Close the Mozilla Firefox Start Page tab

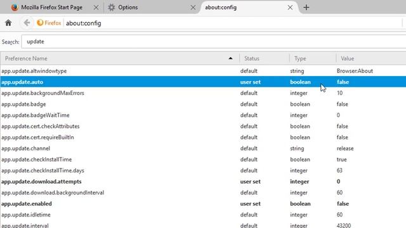[96, 8]
